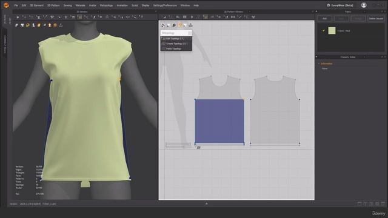The image size is (388, 218).
Task: Select the diagonal line tool in 3D toolbar
Action: [45, 17]
